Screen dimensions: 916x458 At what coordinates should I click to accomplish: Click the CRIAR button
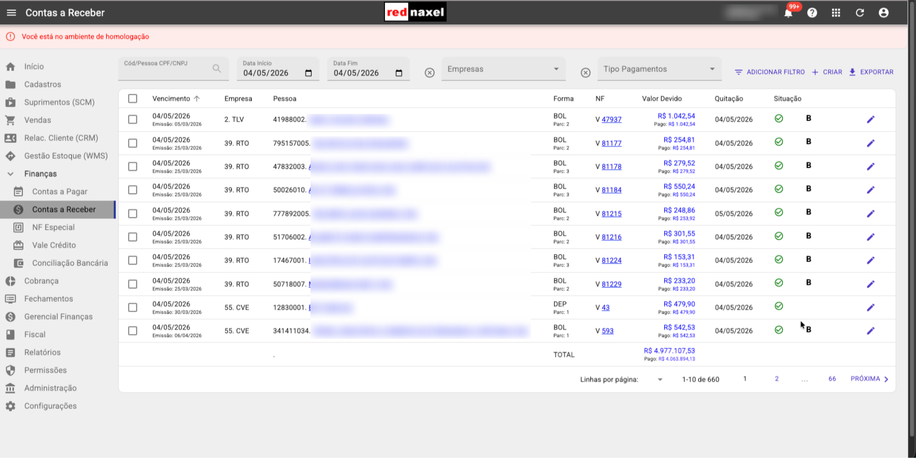pos(827,72)
